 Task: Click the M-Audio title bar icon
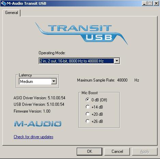pos(3,3)
